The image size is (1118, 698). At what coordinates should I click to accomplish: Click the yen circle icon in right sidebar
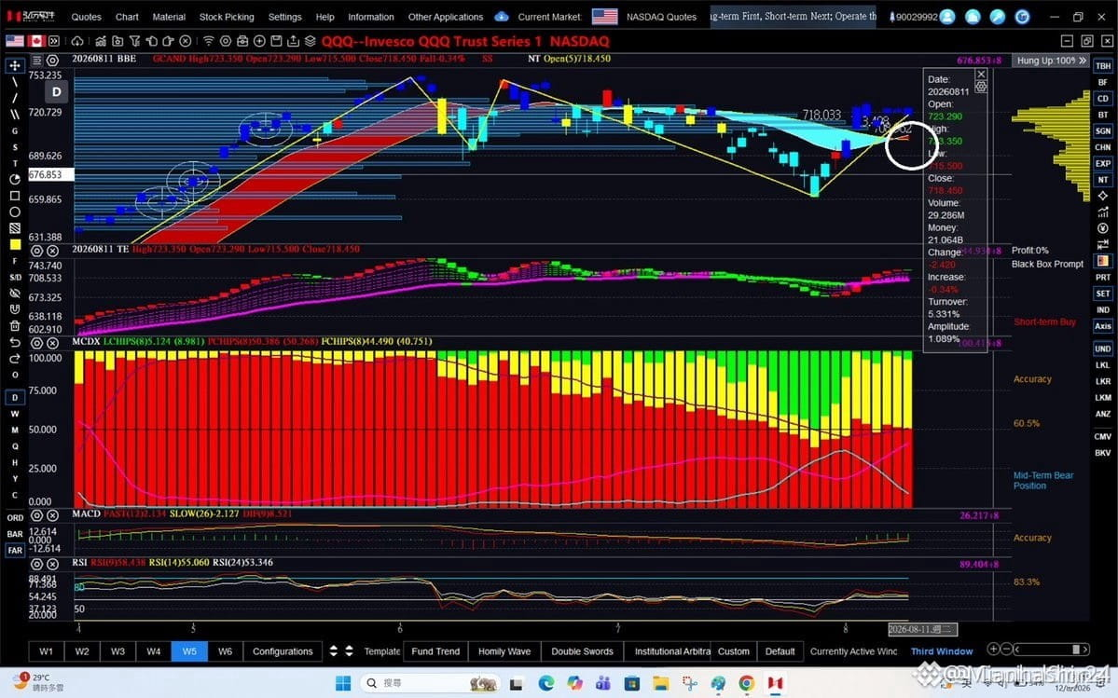pyautogui.click(x=1103, y=228)
